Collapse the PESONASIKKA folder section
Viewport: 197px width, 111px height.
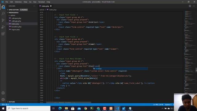(x=14, y=13)
